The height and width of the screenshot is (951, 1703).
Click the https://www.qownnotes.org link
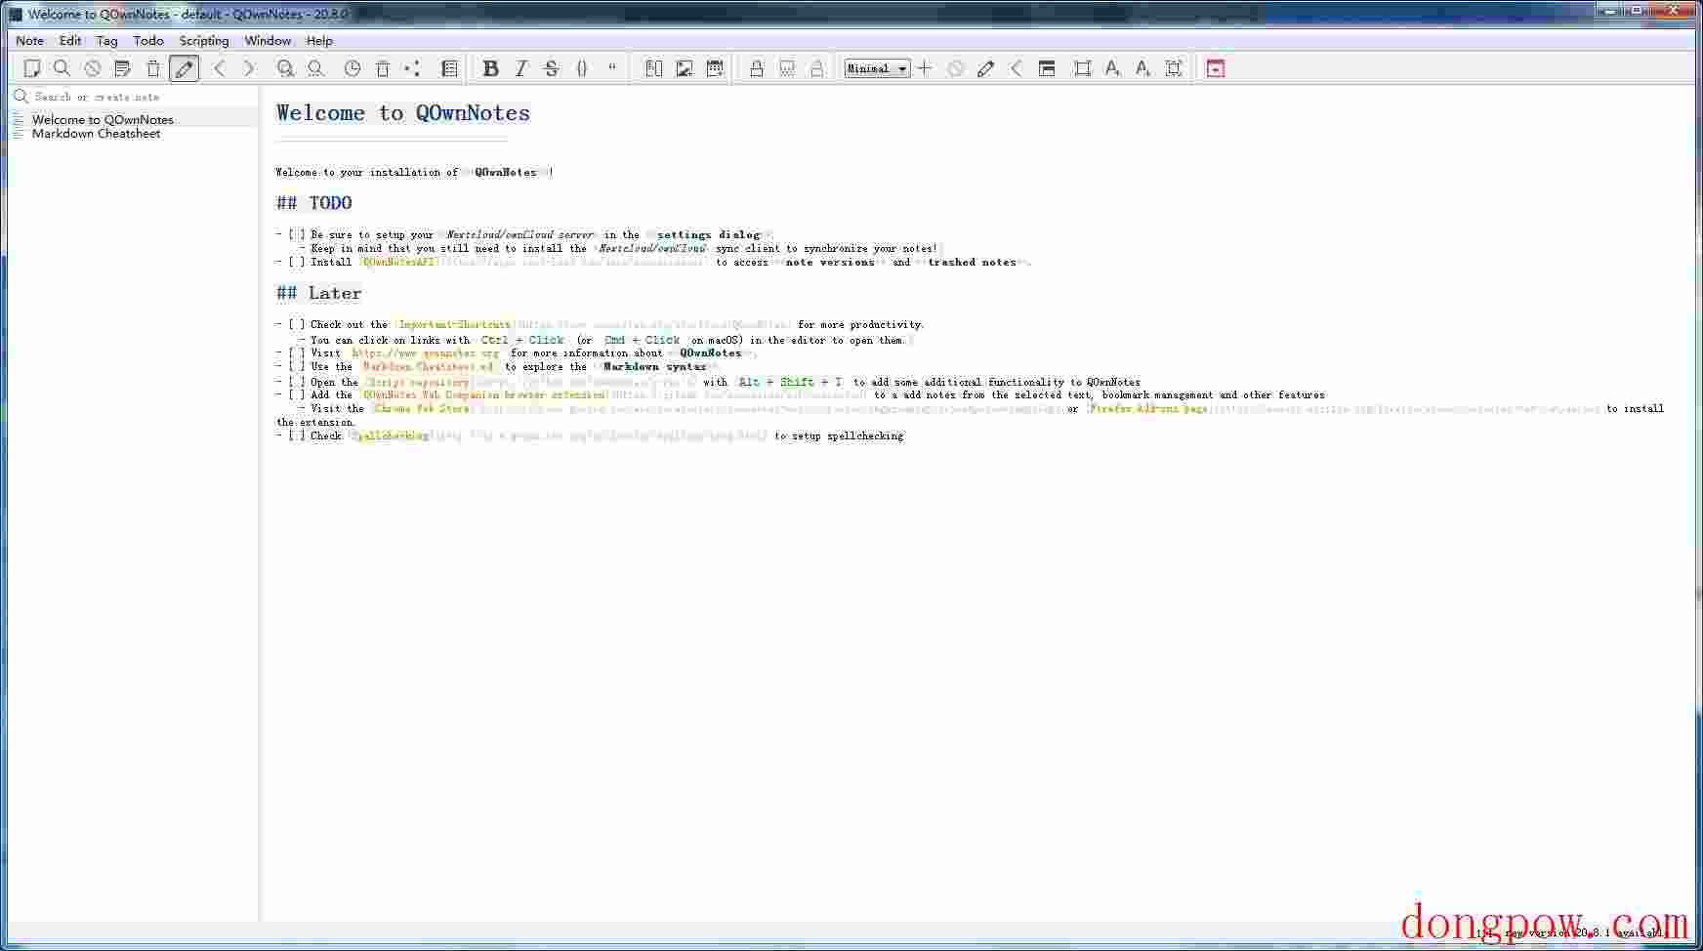point(425,352)
